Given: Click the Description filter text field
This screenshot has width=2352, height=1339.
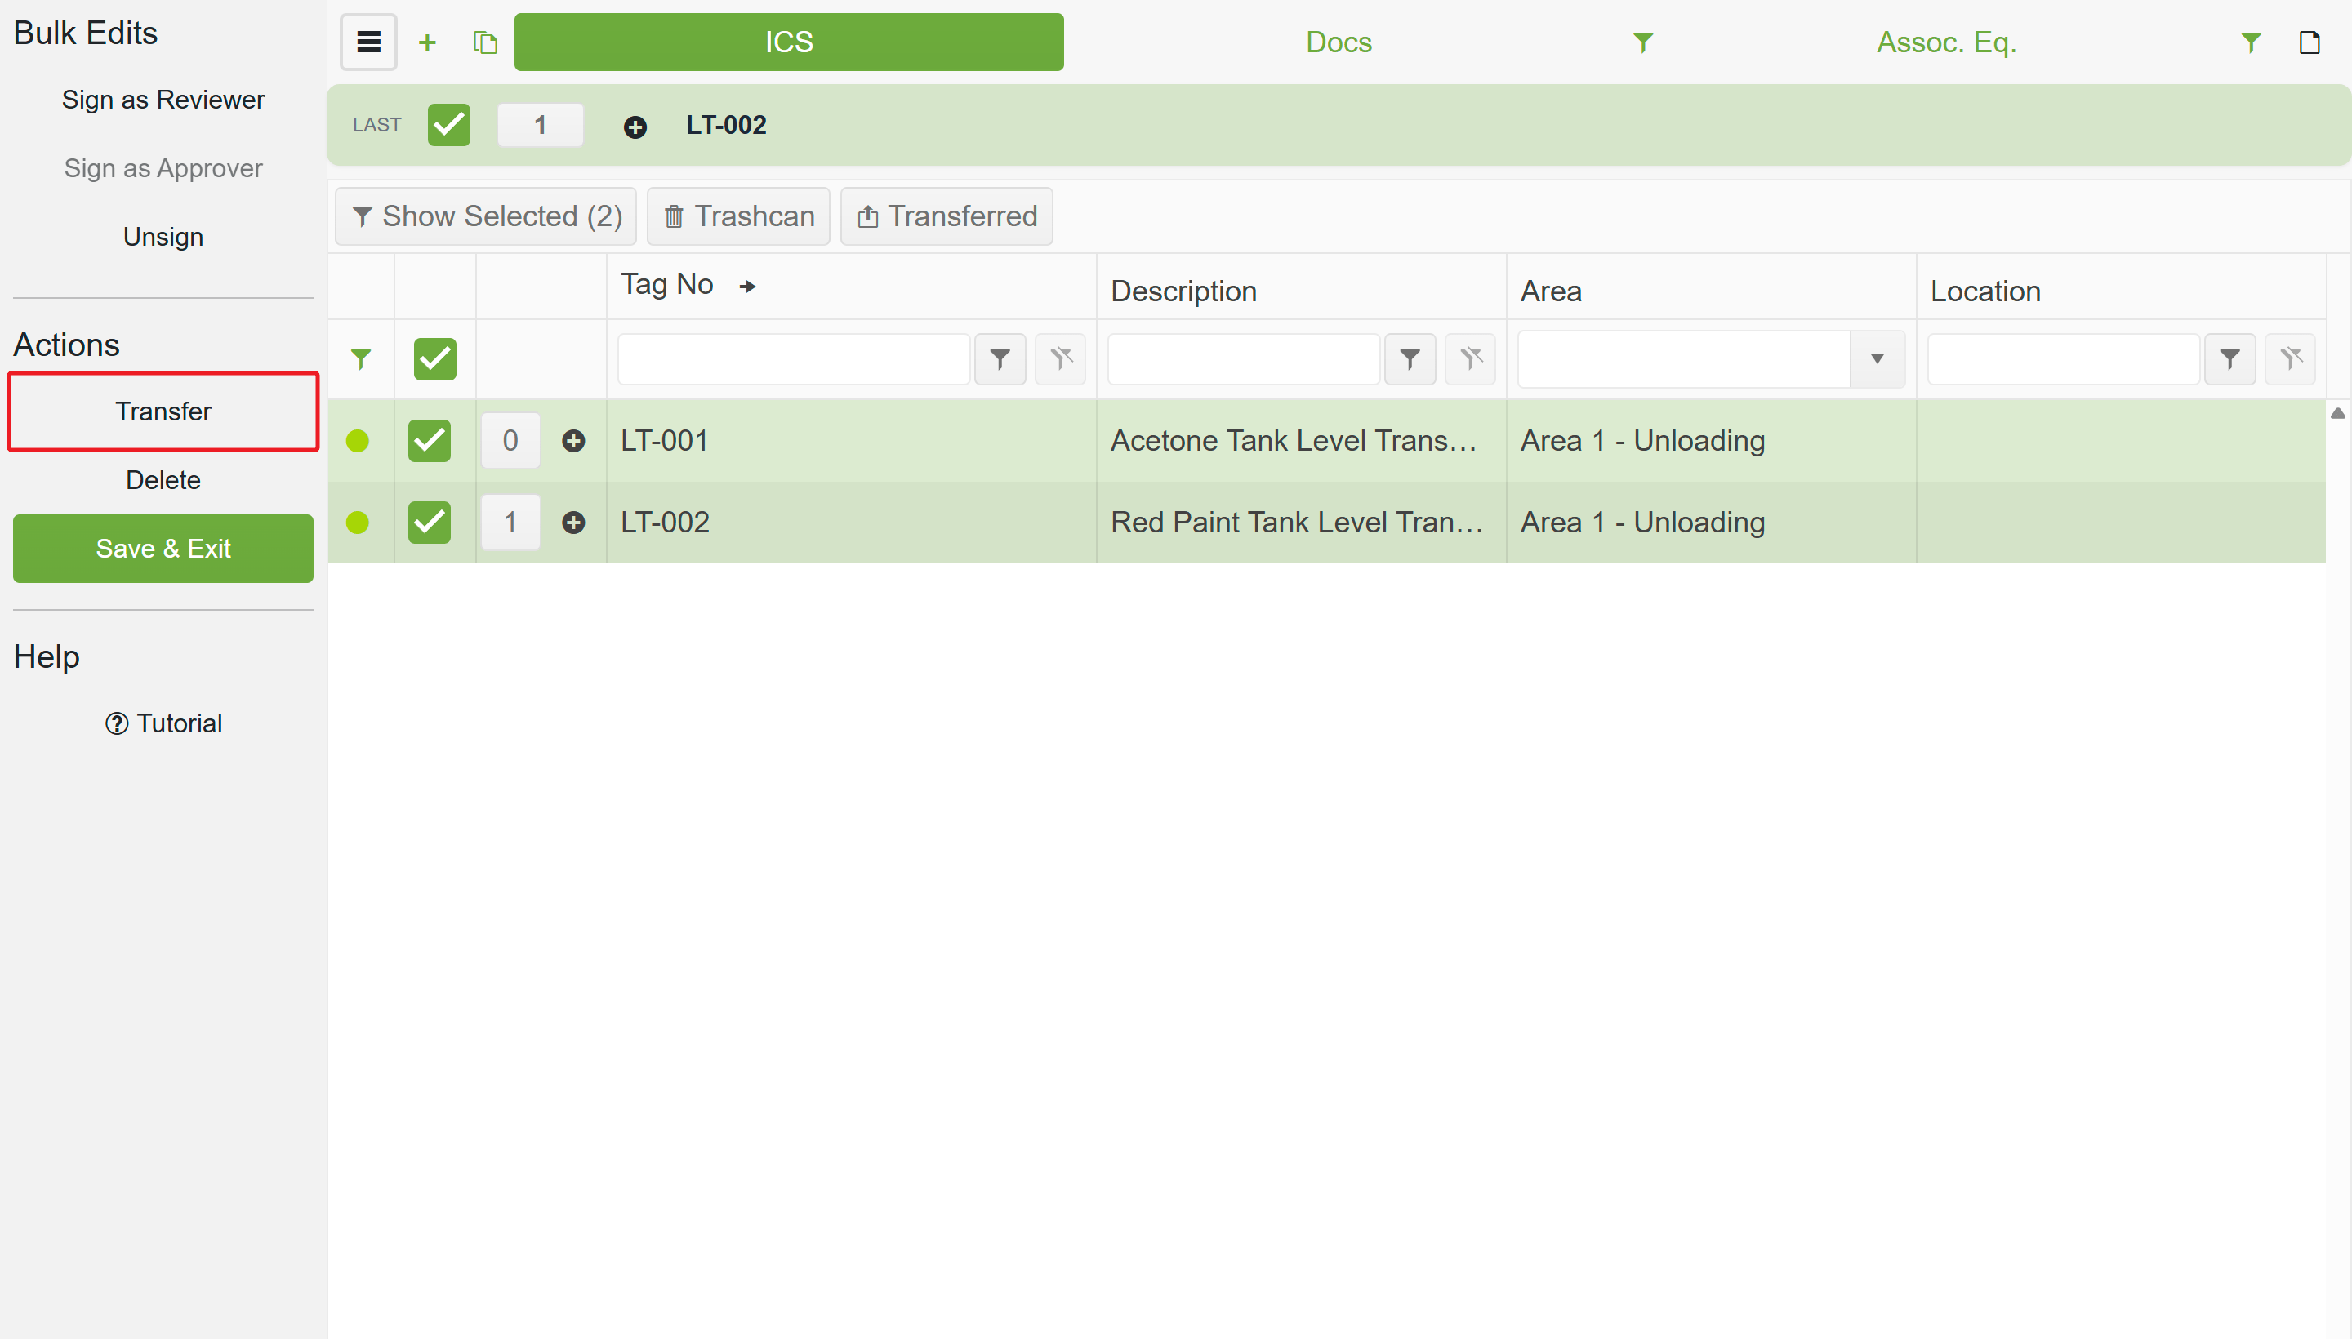Looking at the screenshot, I should (1243, 358).
